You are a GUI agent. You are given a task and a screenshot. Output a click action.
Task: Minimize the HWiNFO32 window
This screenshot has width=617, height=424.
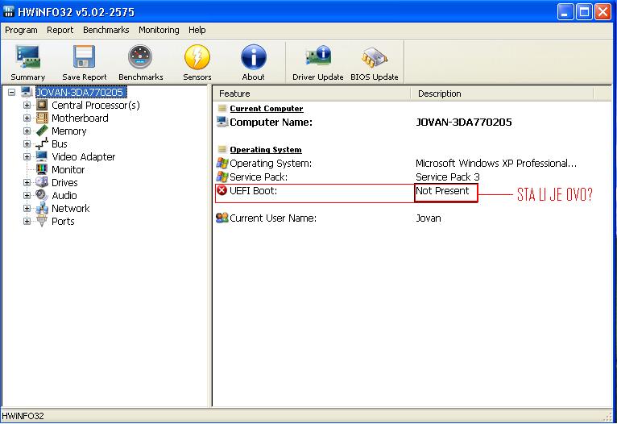click(565, 12)
